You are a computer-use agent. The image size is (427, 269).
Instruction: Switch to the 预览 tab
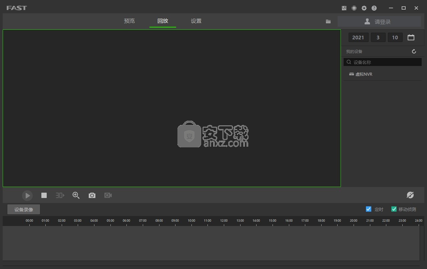click(x=129, y=21)
